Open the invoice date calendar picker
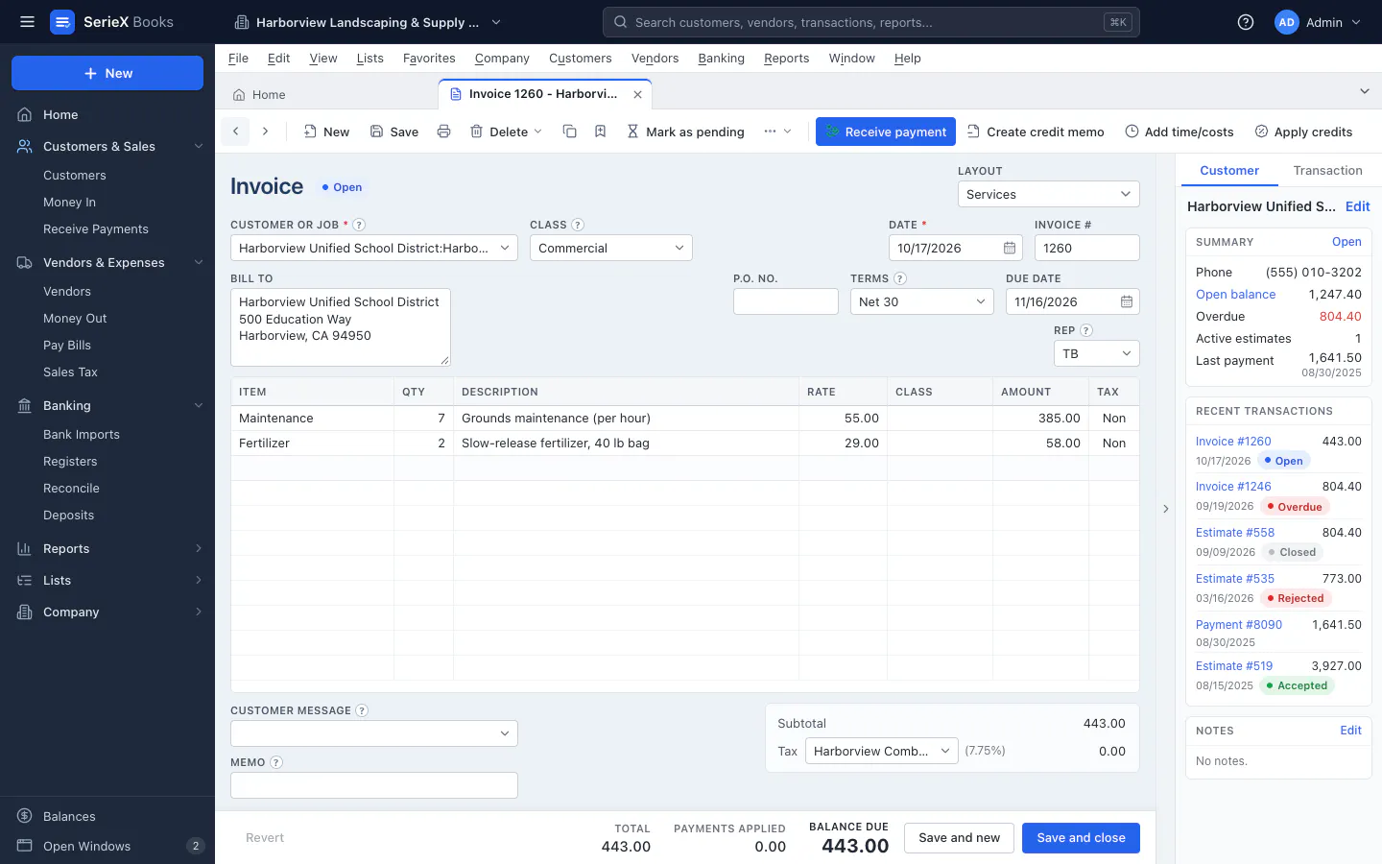Image resolution: width=1382 pixels, height=864 pixels. (x=1010, y=248)
